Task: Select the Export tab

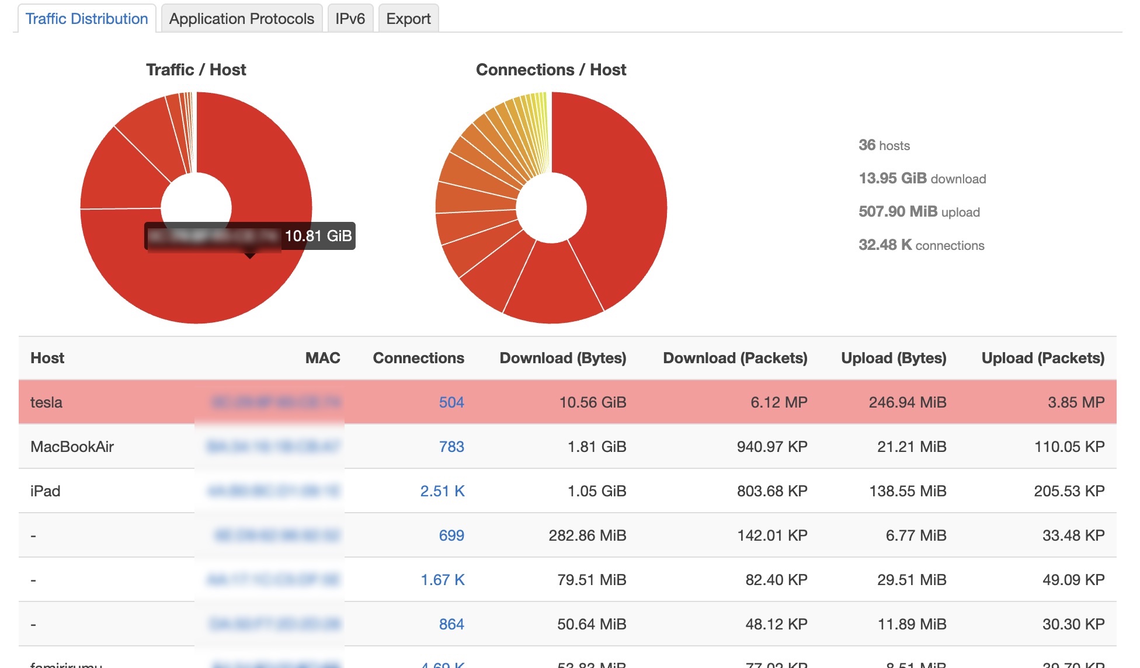Action: (408, 19)
